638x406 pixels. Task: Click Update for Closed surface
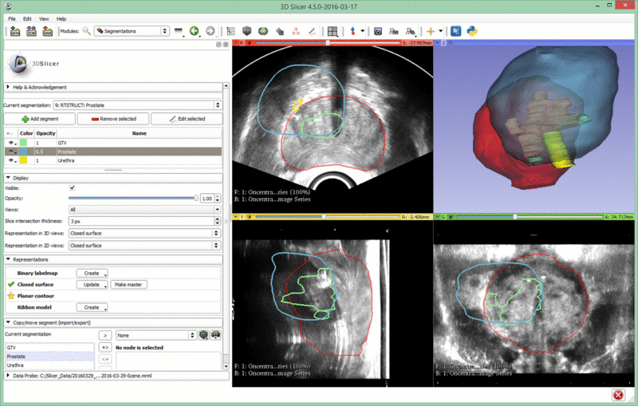click(92, 285)
